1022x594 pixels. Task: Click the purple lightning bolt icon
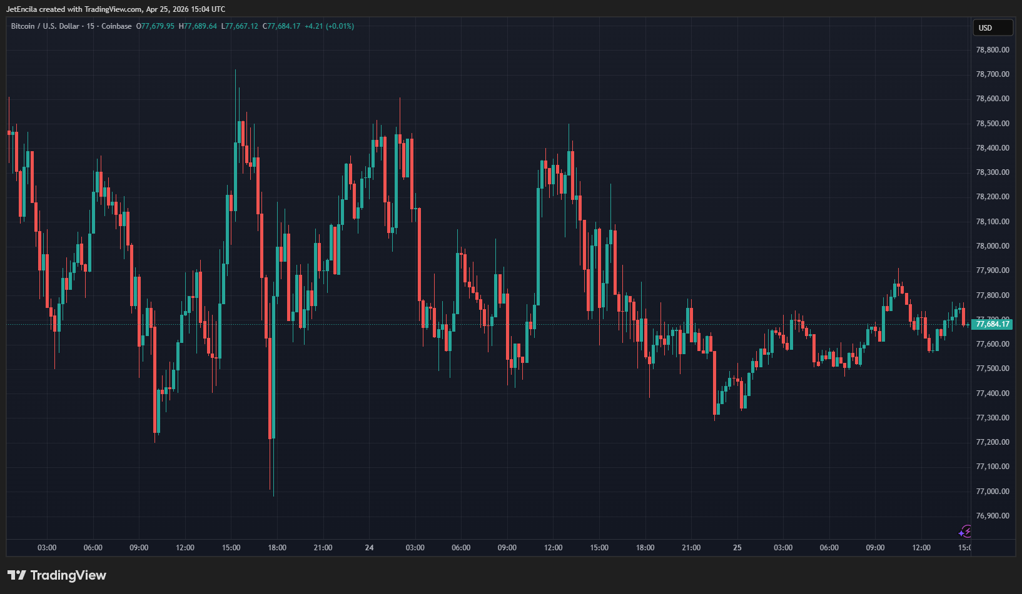(965, 532)
